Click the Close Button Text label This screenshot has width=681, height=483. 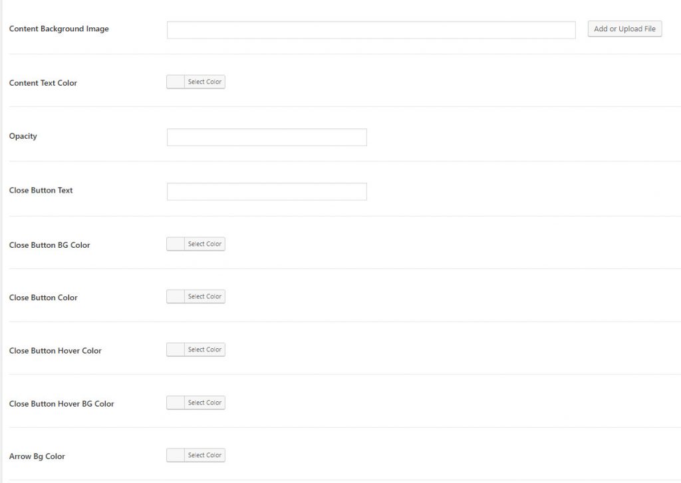41,191
